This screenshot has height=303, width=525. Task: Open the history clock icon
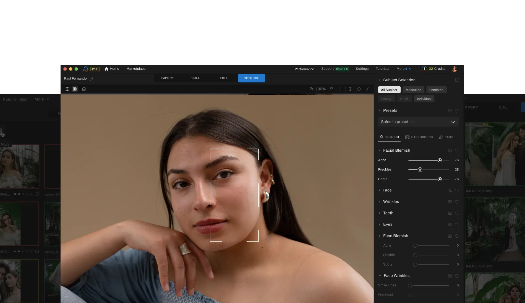[84, 89]
